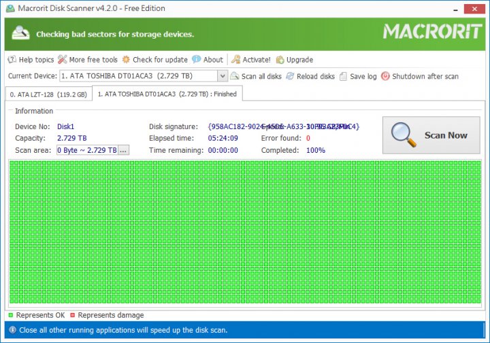Click blue status bar tip message

123,330
